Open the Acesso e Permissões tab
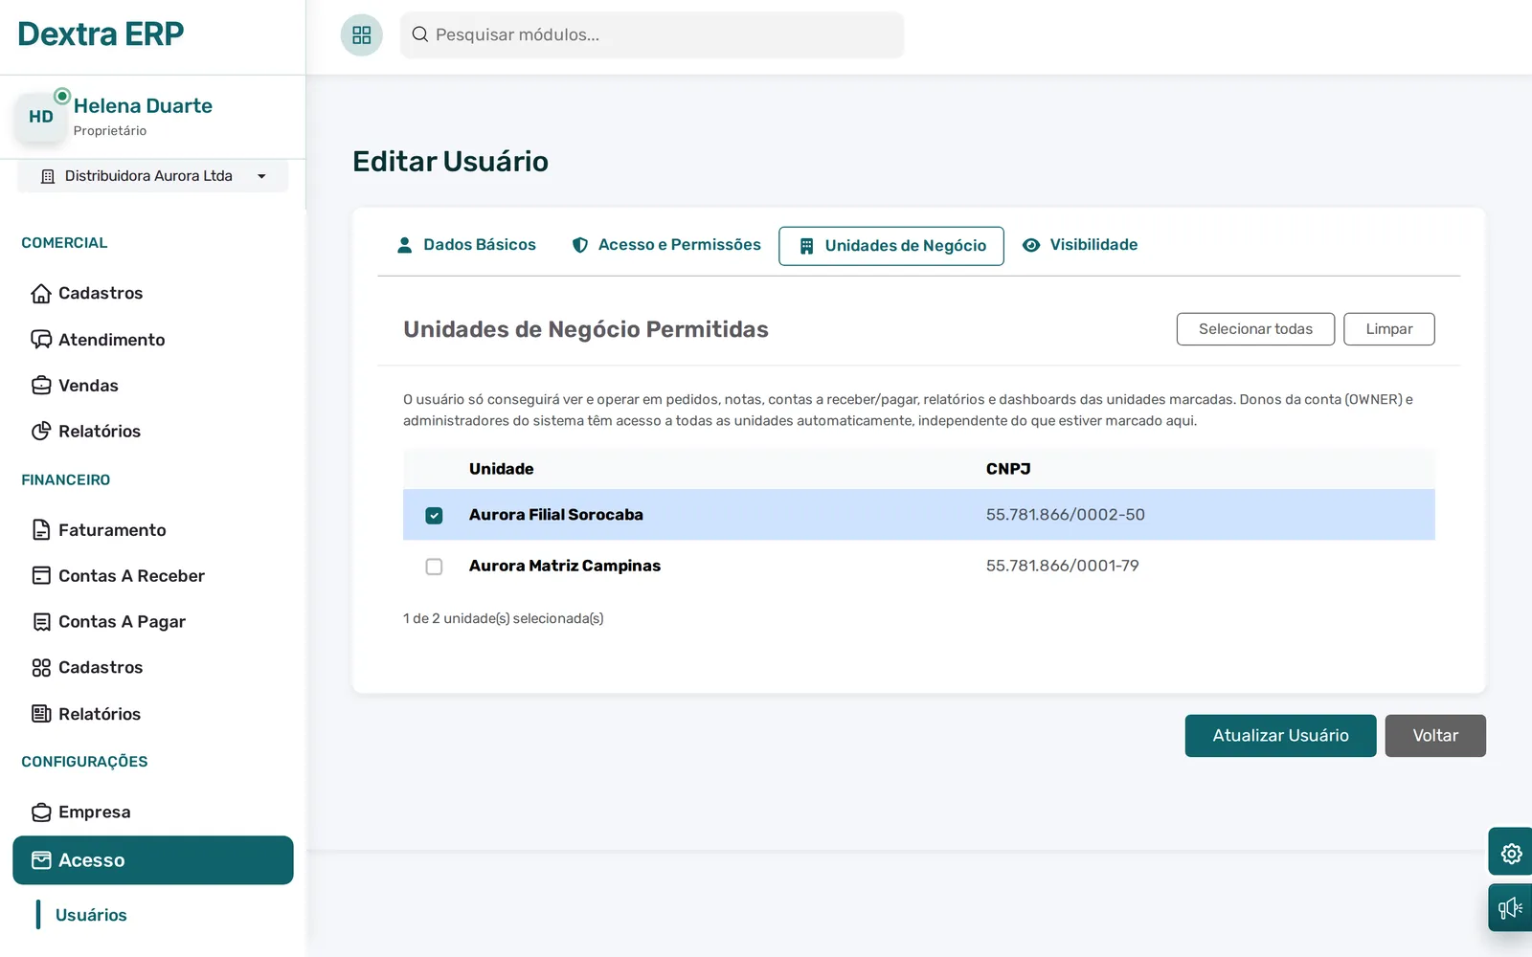 [x=666, y=245]
